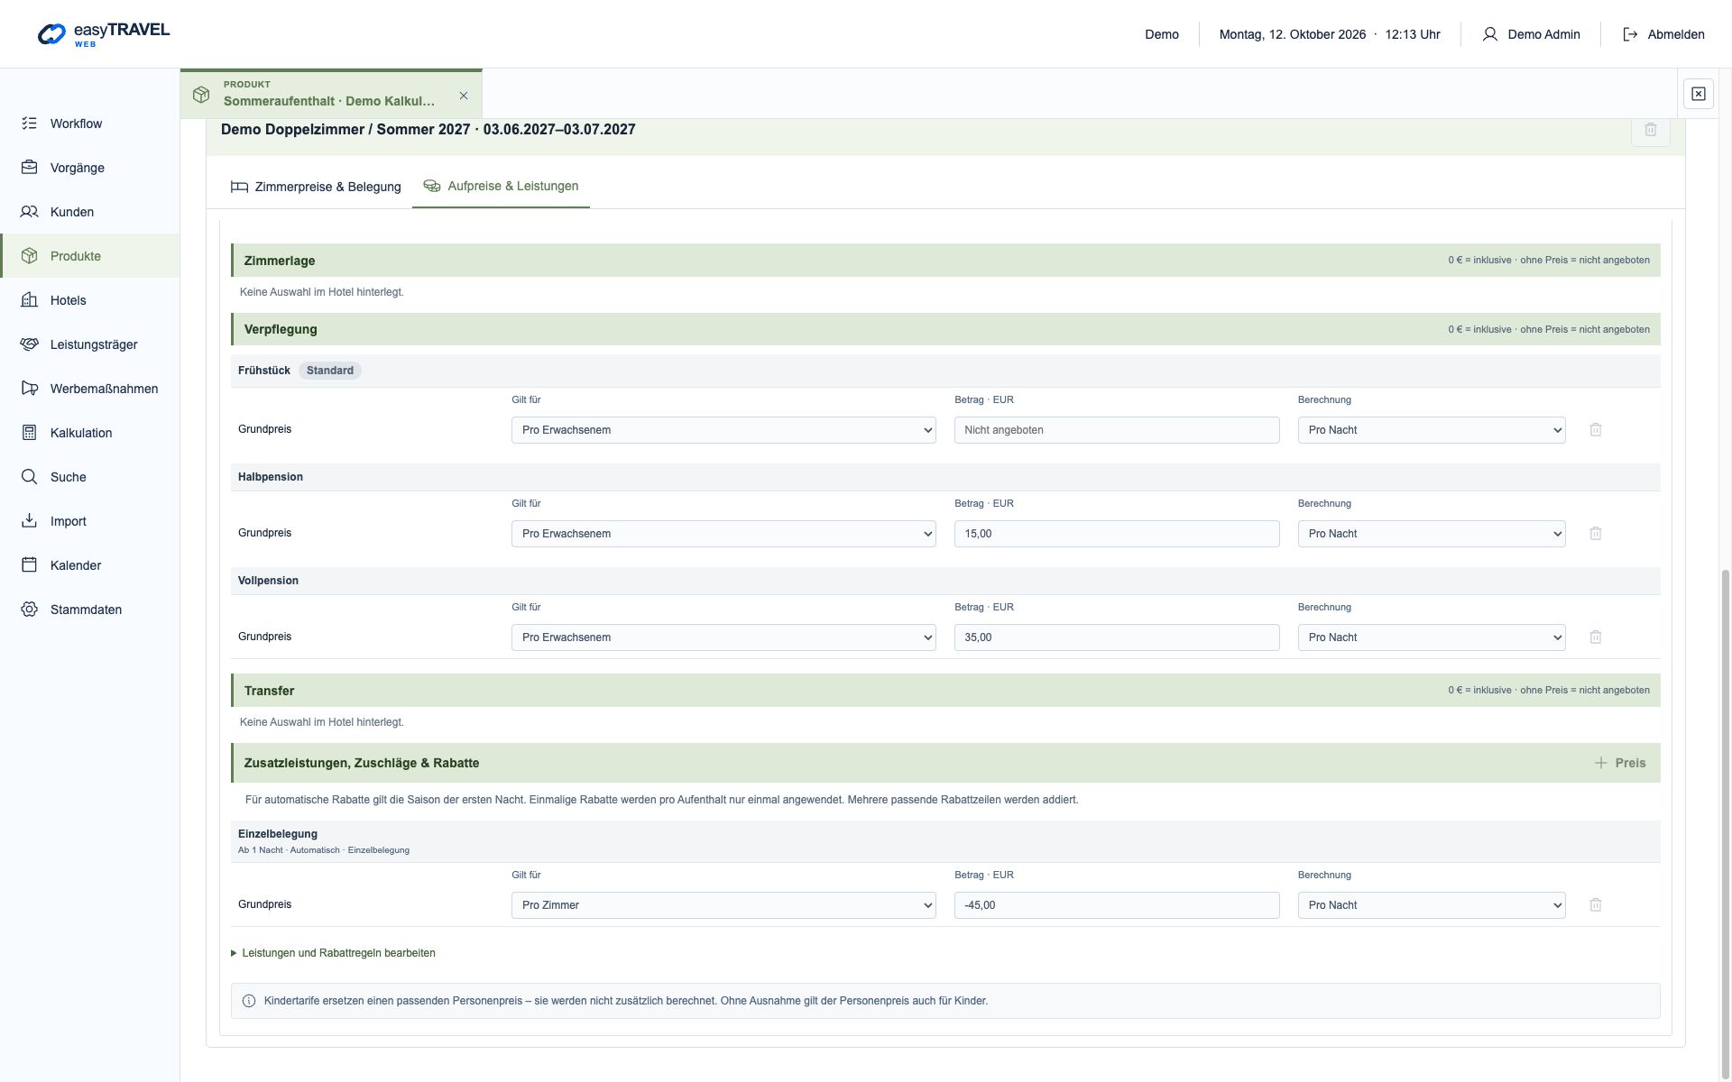
Task: Click the Kalkulation calculator icon
Action: coord(29,433)
